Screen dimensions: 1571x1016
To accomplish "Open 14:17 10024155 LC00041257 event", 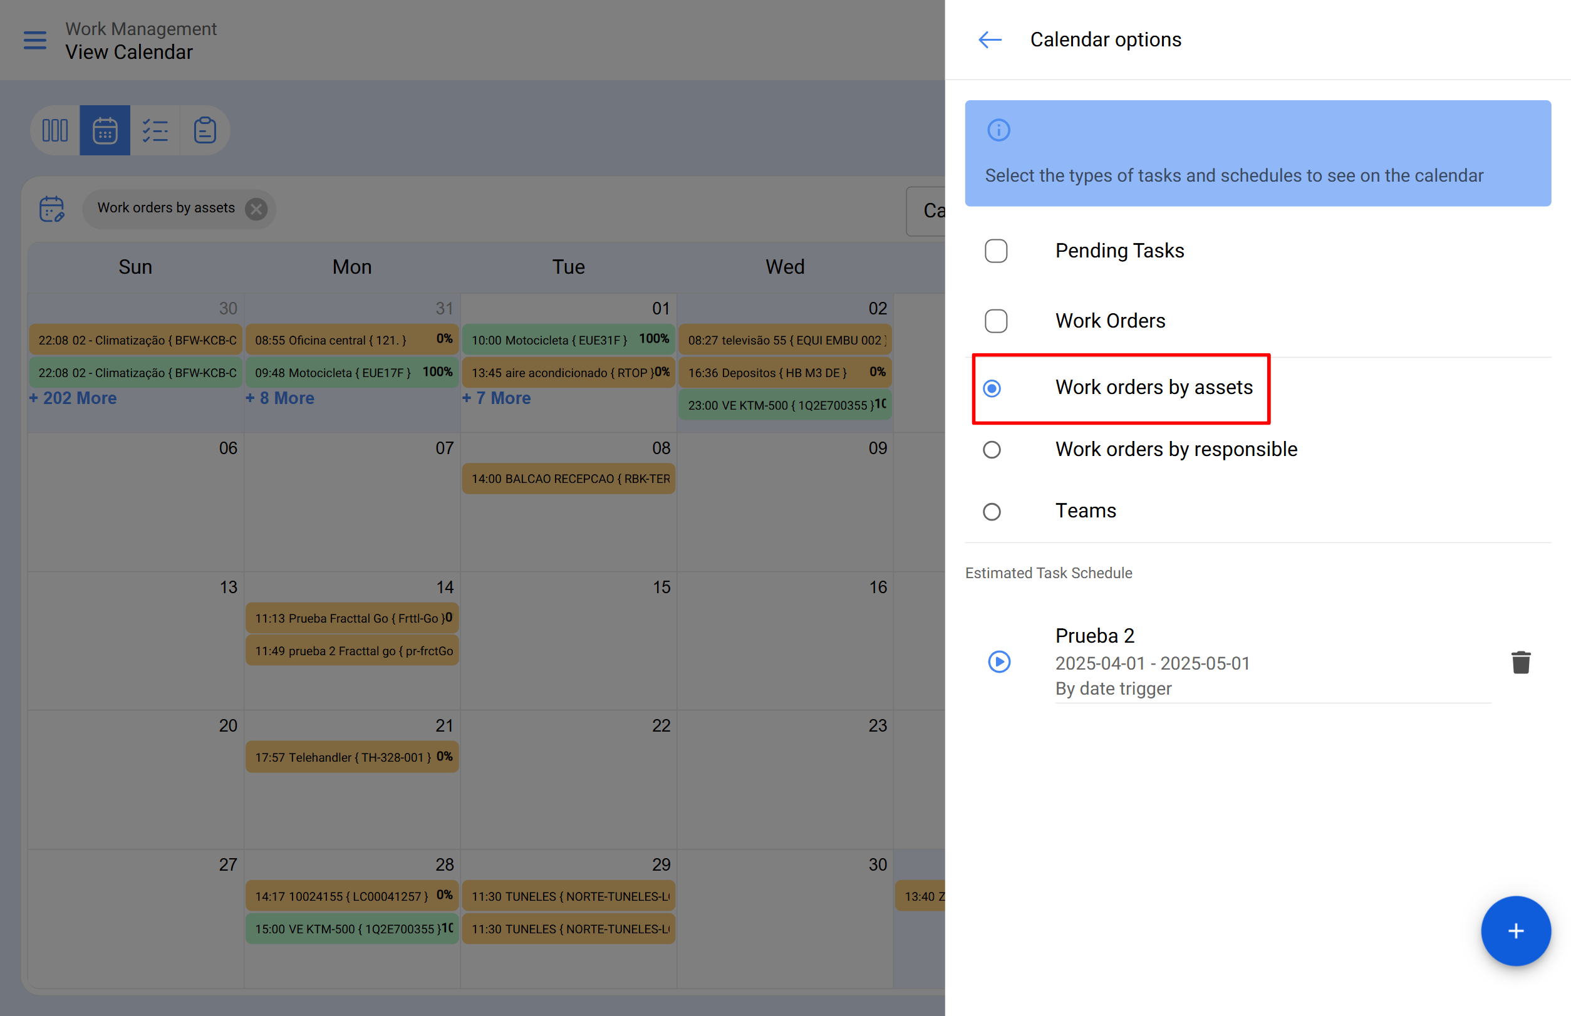I will [x=352, y=896].
